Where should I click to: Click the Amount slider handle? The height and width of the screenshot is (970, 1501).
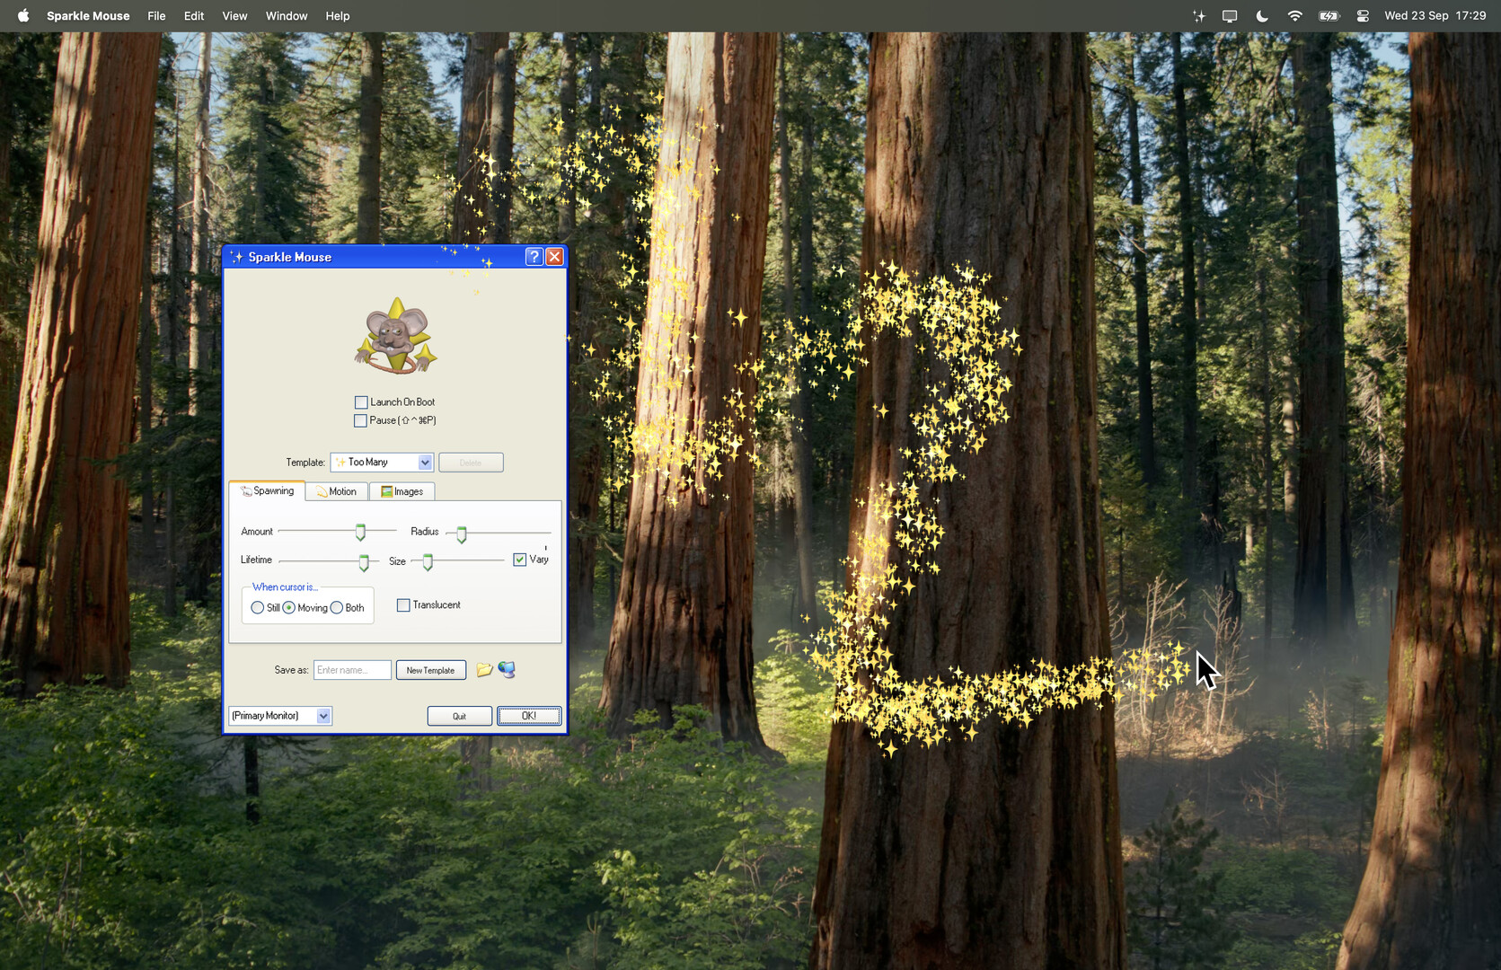click(360, 533)
